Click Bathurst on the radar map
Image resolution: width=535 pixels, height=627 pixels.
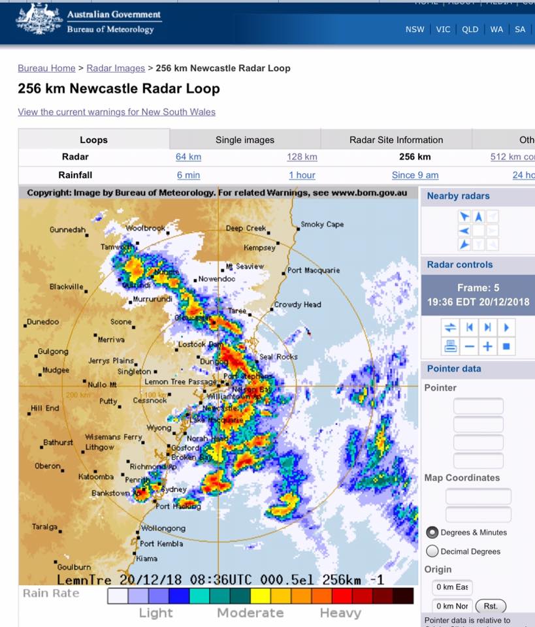click(x=58, y=442)
